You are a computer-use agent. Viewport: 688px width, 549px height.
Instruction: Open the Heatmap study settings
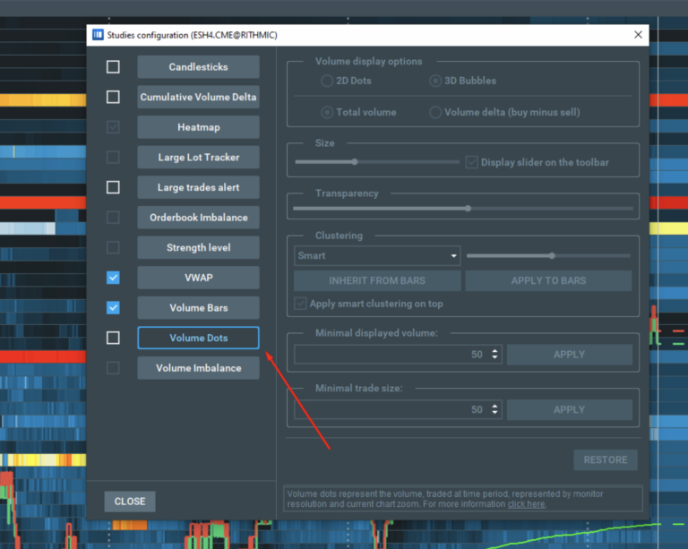pos(198,127)
